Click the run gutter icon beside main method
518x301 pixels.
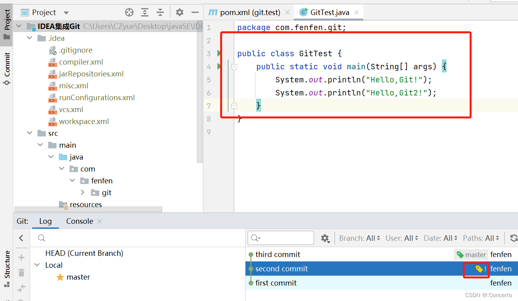pos(219,67)
